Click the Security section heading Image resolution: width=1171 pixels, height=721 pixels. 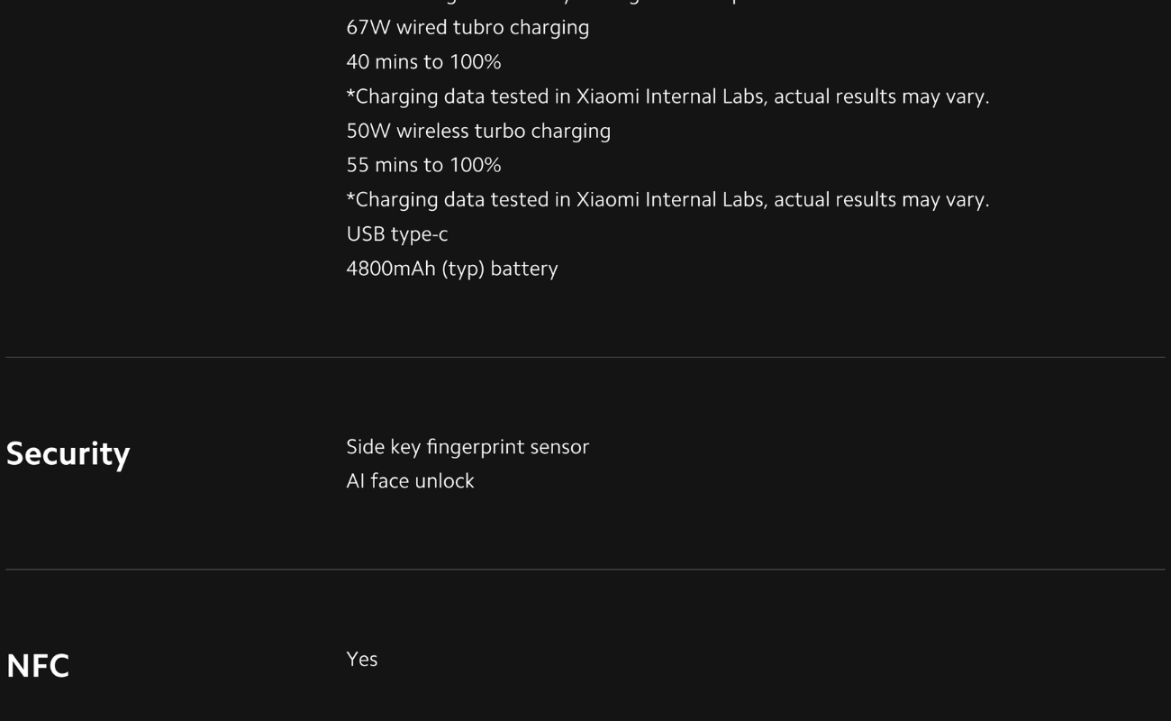[68, 454]
